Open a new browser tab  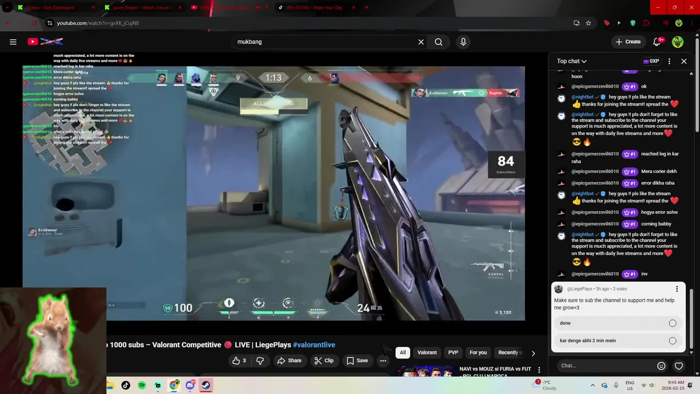pos(366,8)
